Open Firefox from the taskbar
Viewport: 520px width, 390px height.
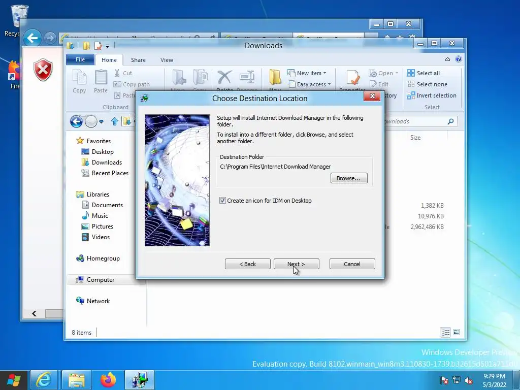(x=108, y=380)
